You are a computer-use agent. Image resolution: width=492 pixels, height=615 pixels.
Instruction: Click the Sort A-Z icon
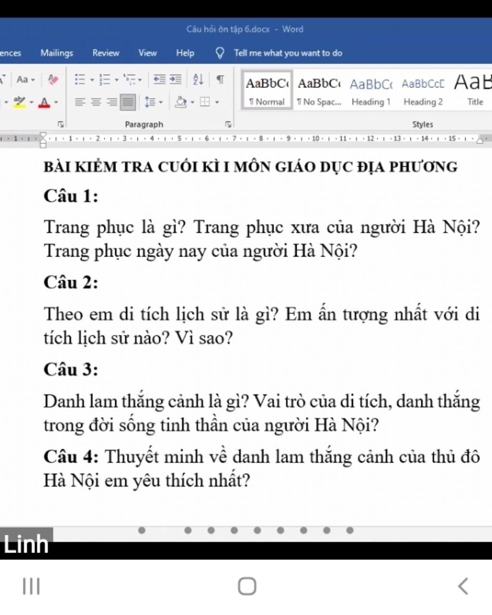click(x=198, y=79)
